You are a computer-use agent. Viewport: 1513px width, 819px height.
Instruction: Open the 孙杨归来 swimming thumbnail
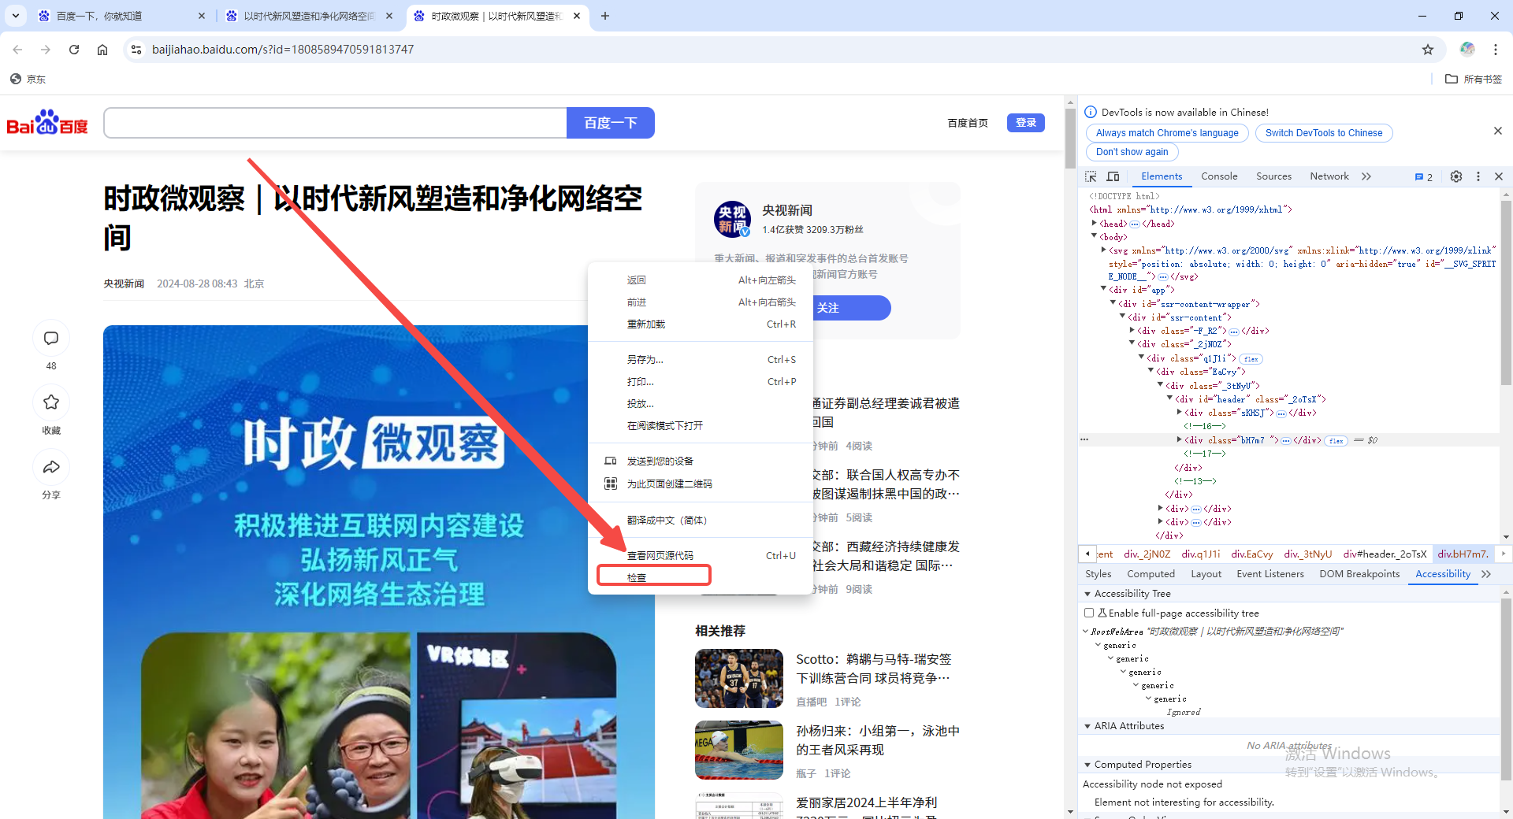(739, 750)
